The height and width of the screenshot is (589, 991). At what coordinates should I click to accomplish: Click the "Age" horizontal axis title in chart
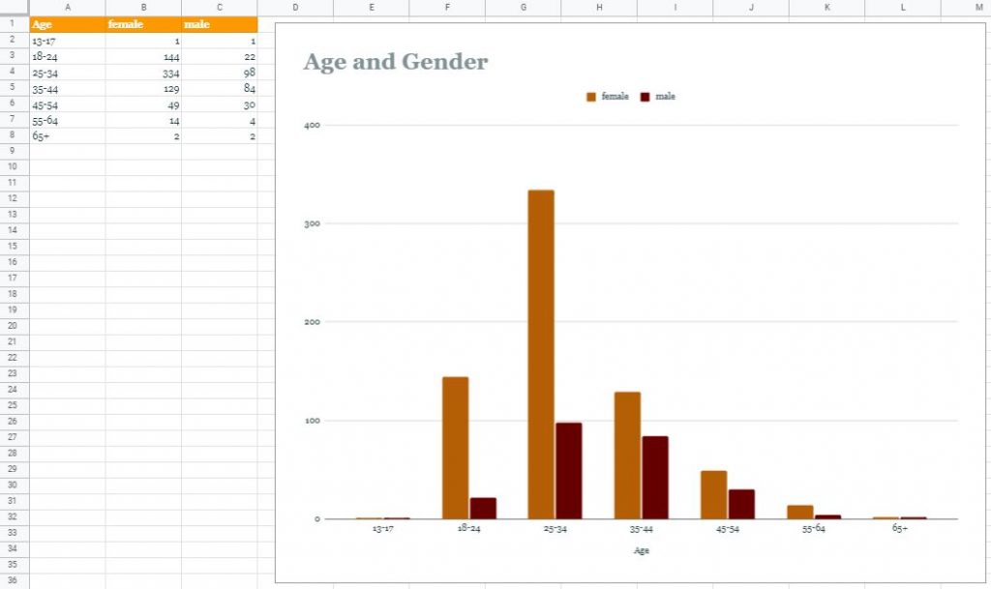click(x=642, y=550)
